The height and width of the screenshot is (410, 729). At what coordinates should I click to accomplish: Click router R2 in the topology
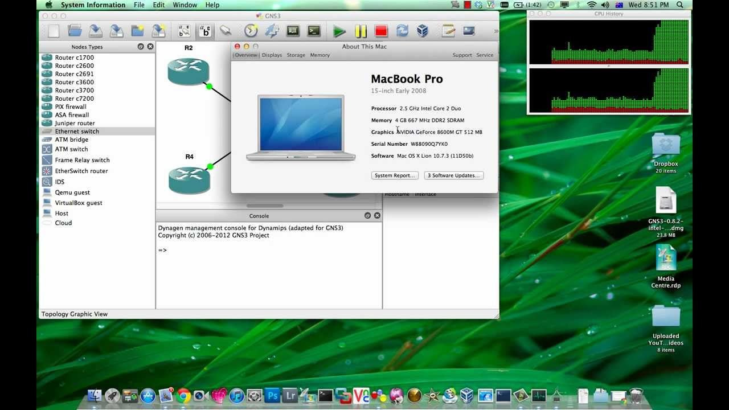pyautogui.click(x=189, y=72)
